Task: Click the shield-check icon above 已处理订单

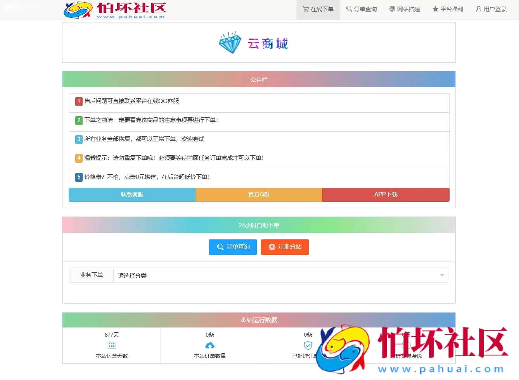Action: pyautogui.click(x=308, y=345)
